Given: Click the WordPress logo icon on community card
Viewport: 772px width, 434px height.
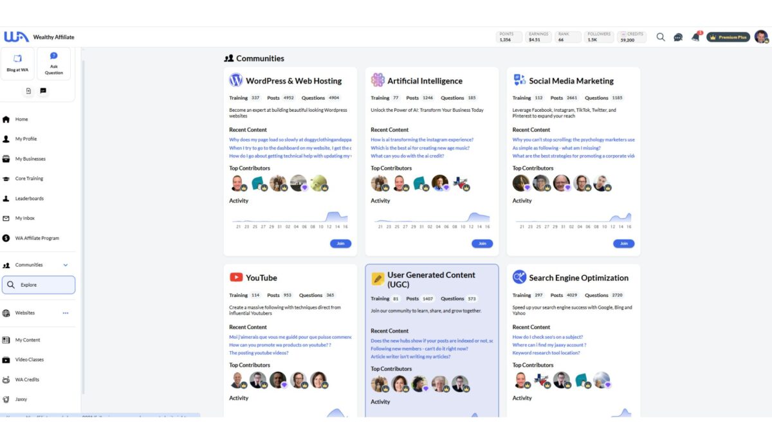Looking at the screenshot, I should [x=236, y=80].
